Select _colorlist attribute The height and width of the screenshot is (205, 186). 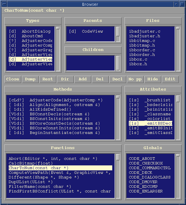(150, 119)
